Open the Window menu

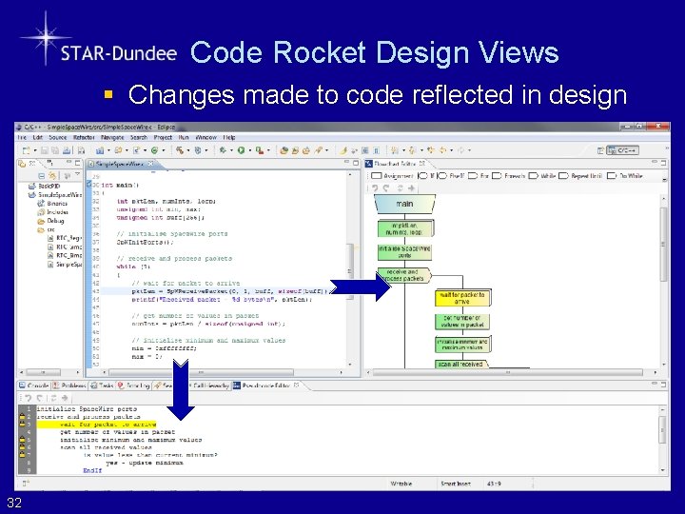pyautogui.click(x=206, y=137)
